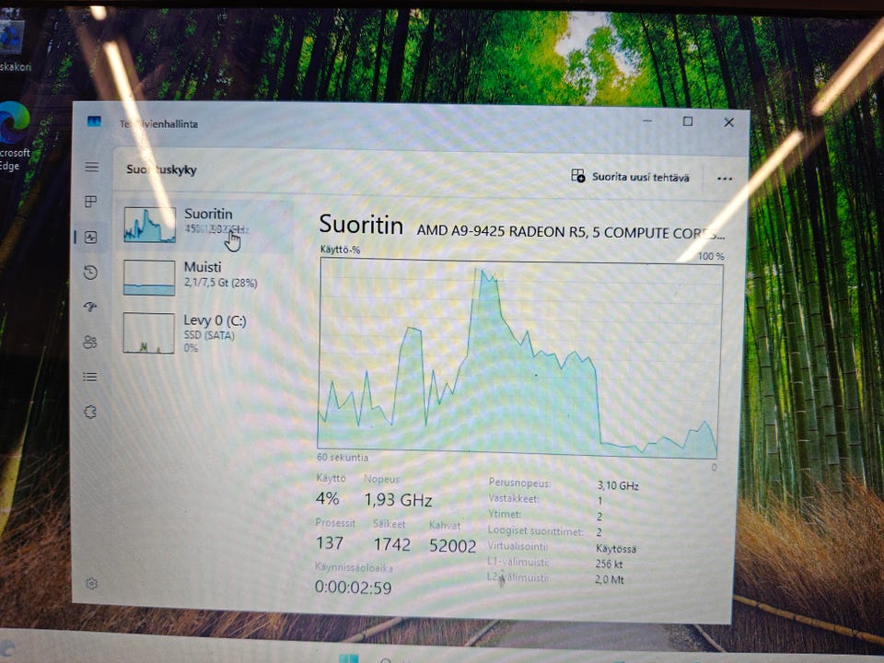This screenshot has height=663, width=884.
Task: Open the Services page icon
Action: (x=90, y=413)
